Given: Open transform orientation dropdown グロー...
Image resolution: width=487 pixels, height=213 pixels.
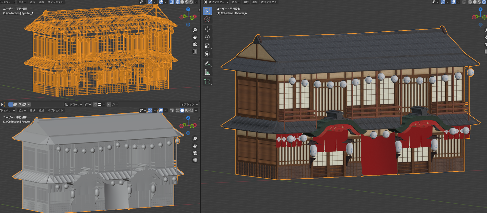Looking at the screenshot, I should [x=74, y=104].
